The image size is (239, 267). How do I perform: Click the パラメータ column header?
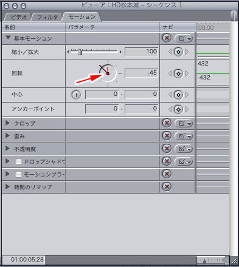pos(113,27)
